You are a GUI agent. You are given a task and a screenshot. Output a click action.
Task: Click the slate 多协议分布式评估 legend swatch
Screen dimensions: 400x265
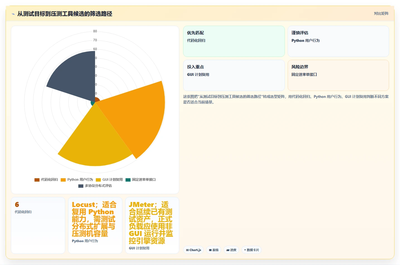81,186
